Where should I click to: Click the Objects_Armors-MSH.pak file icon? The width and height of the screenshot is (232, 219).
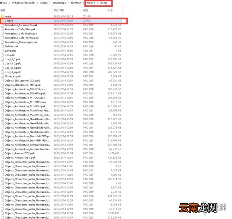coord(2,158)
